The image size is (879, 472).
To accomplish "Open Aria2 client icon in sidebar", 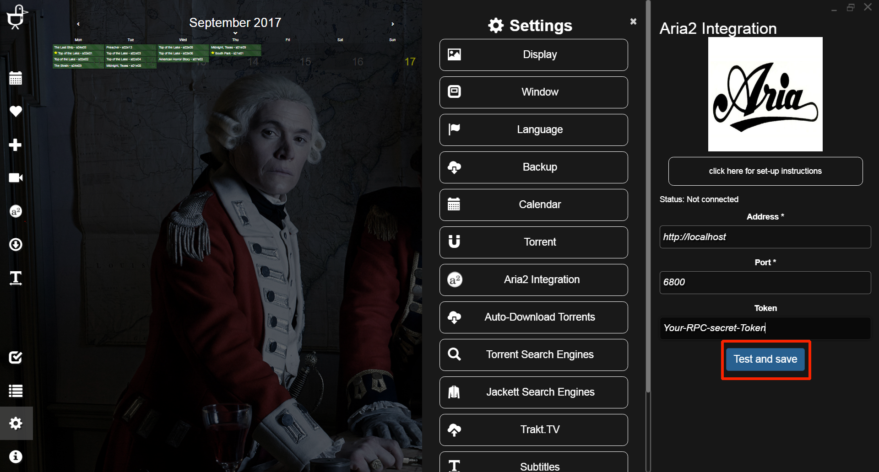I will click(x=16, y=211).
